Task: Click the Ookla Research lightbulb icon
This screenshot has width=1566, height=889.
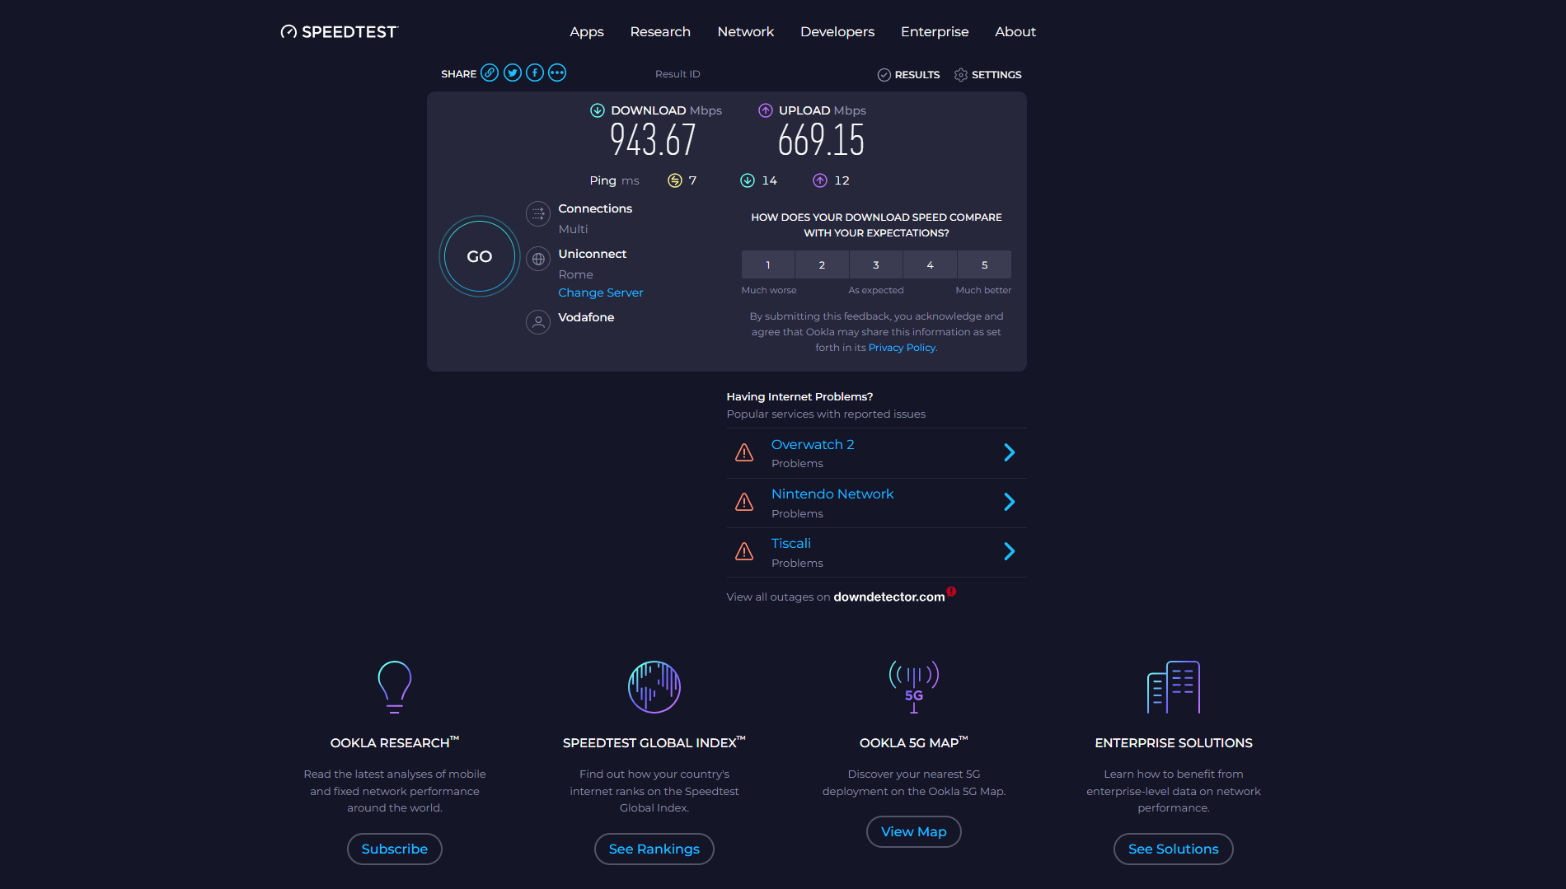Action: click(395, 686)
